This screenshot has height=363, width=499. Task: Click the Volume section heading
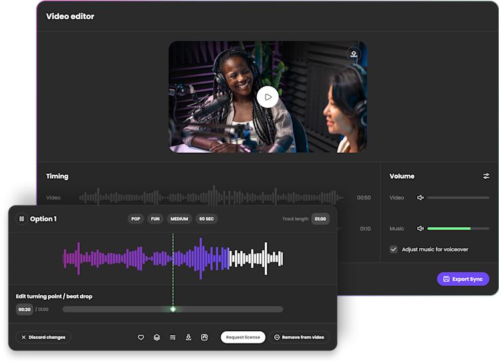click(x=402, y=176)
